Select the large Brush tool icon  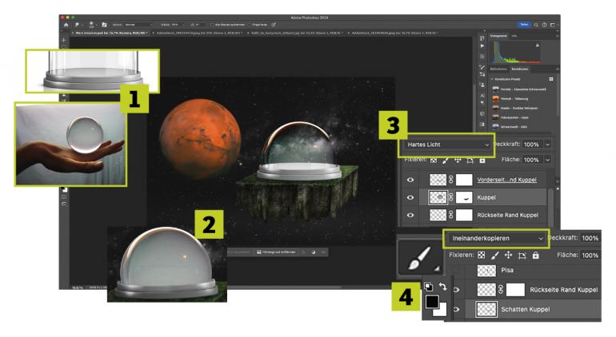tap(419, 258)
